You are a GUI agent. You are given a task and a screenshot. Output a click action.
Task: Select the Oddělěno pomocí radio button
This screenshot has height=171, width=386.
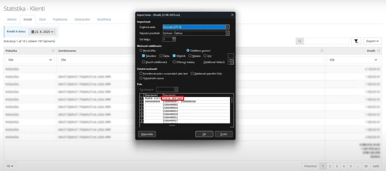coord(188,50)
